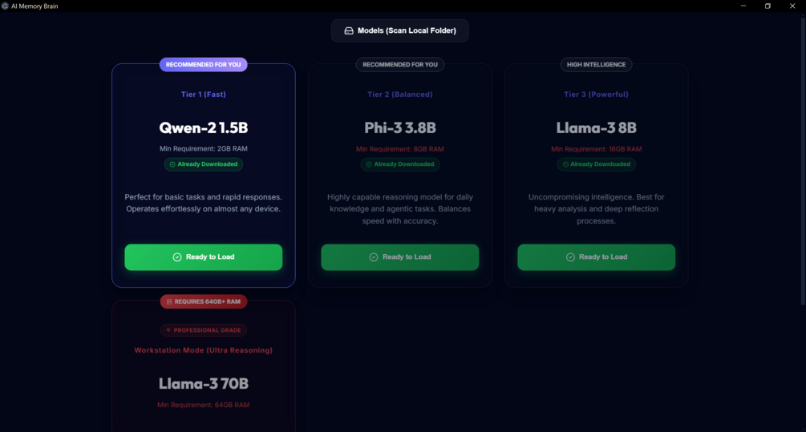
Task: Click the purple Recommended For You badge
Action: [204, 65]
